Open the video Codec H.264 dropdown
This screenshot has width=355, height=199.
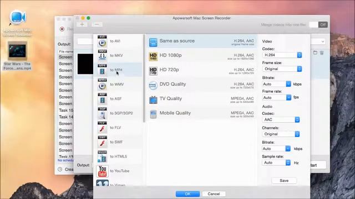pos(282,55)
